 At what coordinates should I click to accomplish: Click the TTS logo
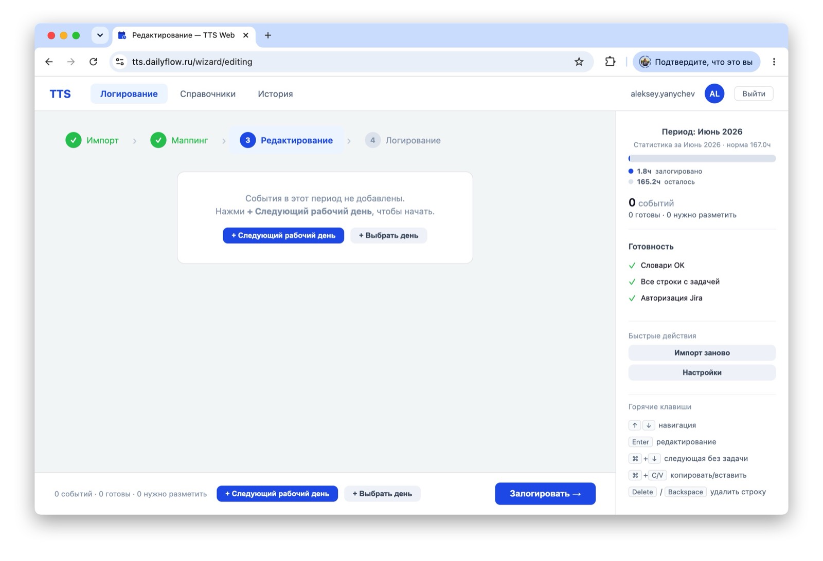pos(60,93)
